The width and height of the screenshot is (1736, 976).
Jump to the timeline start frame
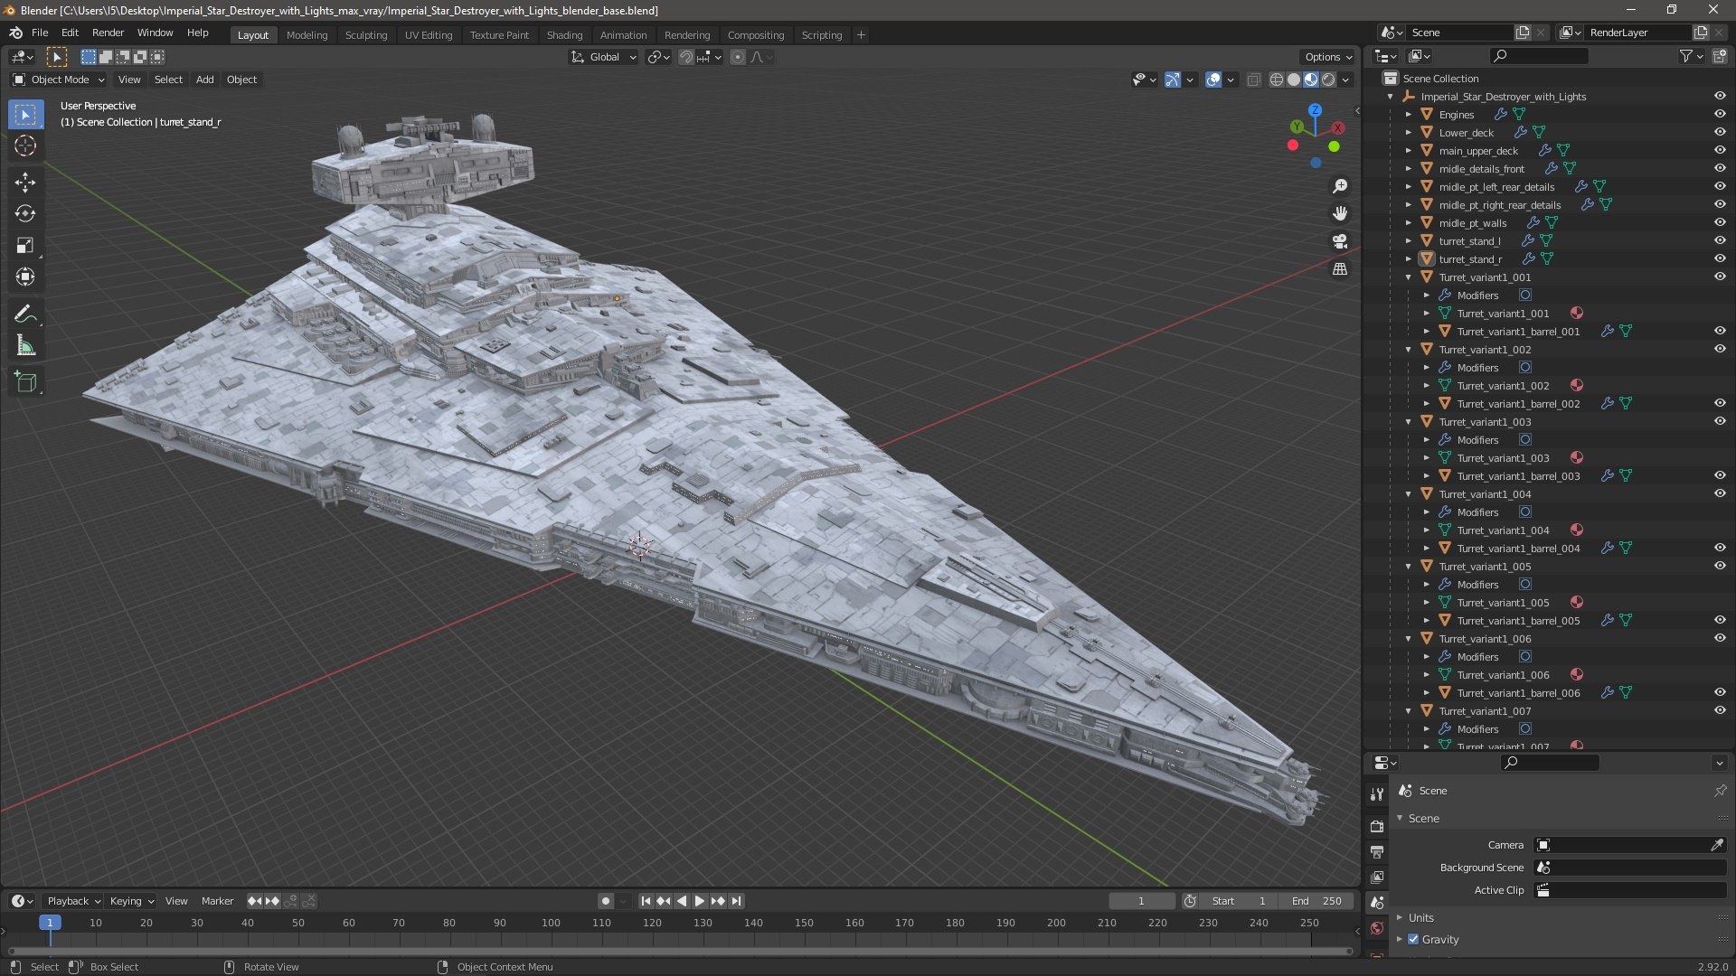click(x=646, y=901)
